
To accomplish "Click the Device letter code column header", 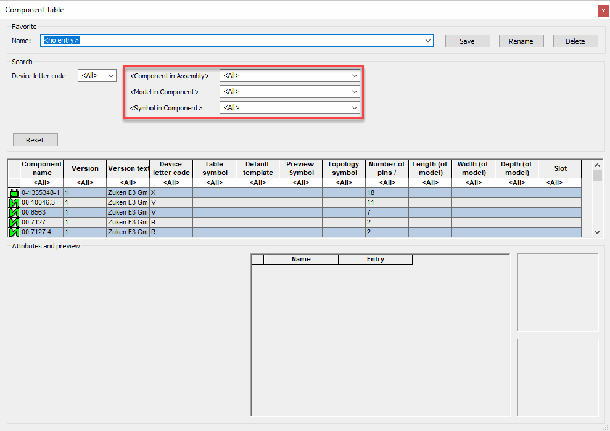I will (171, 168).
